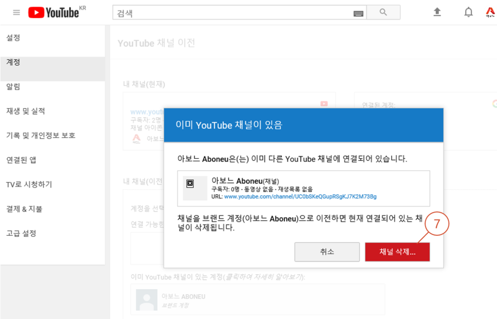Open the notifications bell
Viewport: 497px width, 319px height.
coord(469,12)
